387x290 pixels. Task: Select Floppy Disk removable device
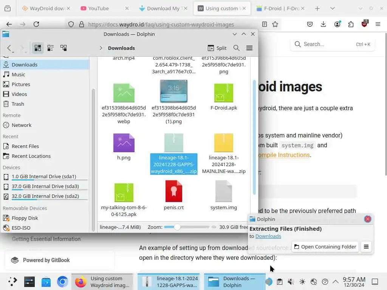tap(45, 218)
